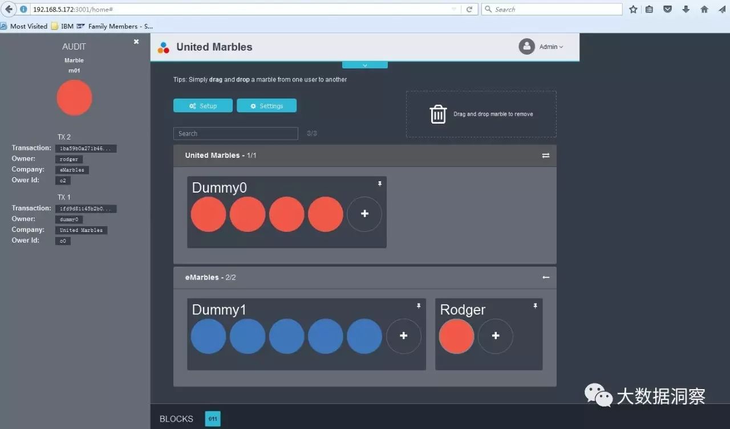Open the Setup button
The image size is (730, 429).
pos(203,105)
